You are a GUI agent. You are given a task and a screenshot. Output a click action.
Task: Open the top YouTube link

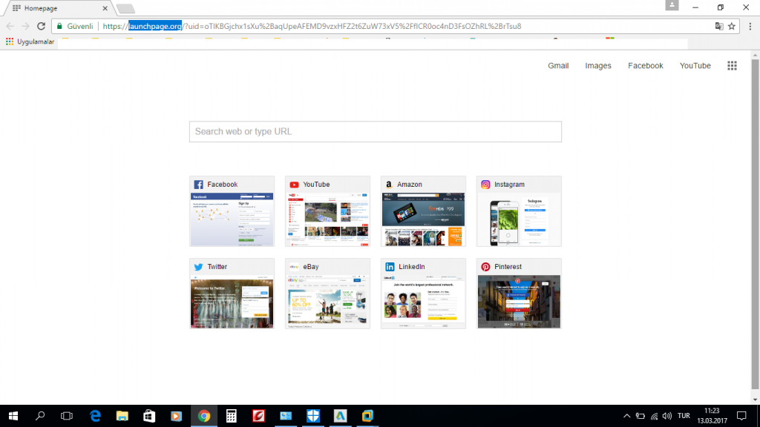coord(695,66)
